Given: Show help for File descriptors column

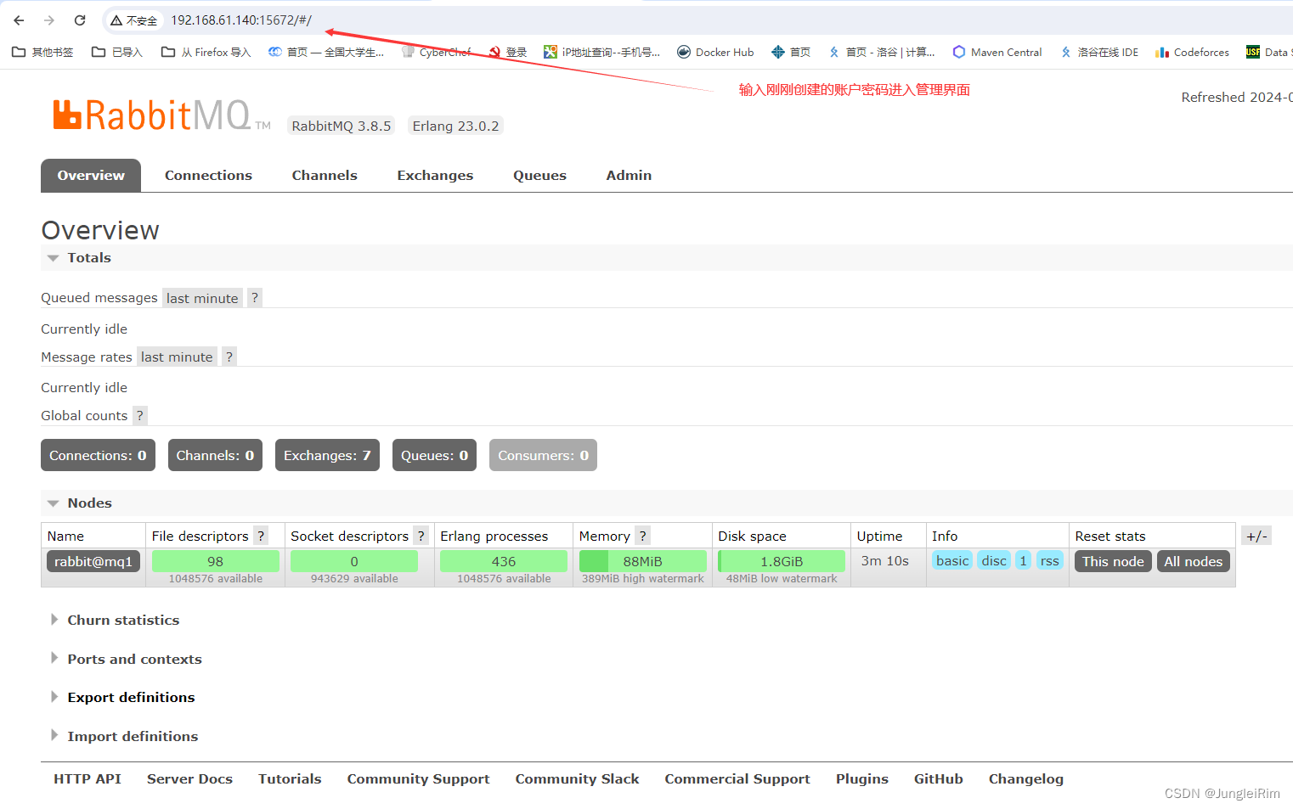Looking at the screenshot, I should pyautogui.click(x=261, y=536).
